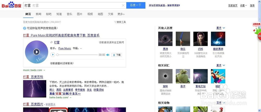Image resolution: width=261 pixels, height=112 pixels.
Task: Open the 雷电交加 text link
Action: [x=200, y=86]
